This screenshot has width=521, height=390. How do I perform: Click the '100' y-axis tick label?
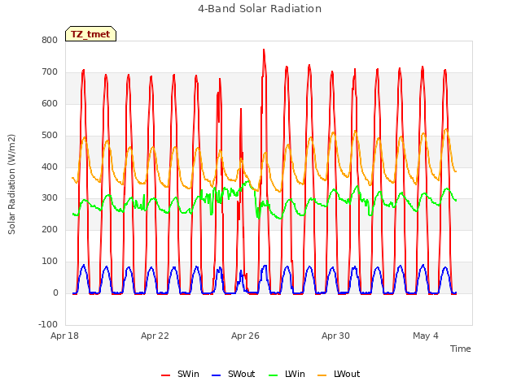point(50,262)
